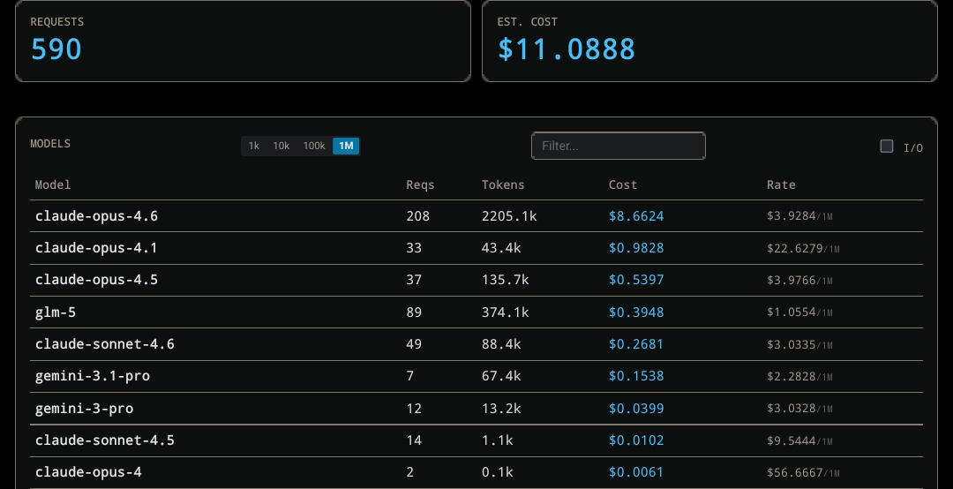953x489 pixels.
Task: Click the 135.7k tokens value
Action: pyautogui.click(x=505, y=280)
